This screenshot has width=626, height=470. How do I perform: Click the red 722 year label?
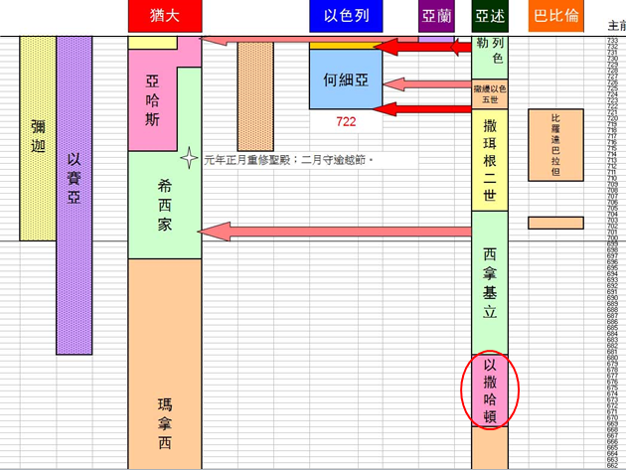346,122
